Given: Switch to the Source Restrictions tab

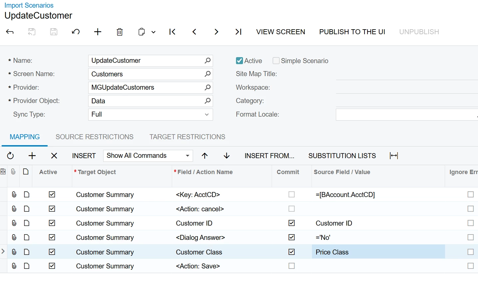Looking at the screenshot, I should (95, 137).
